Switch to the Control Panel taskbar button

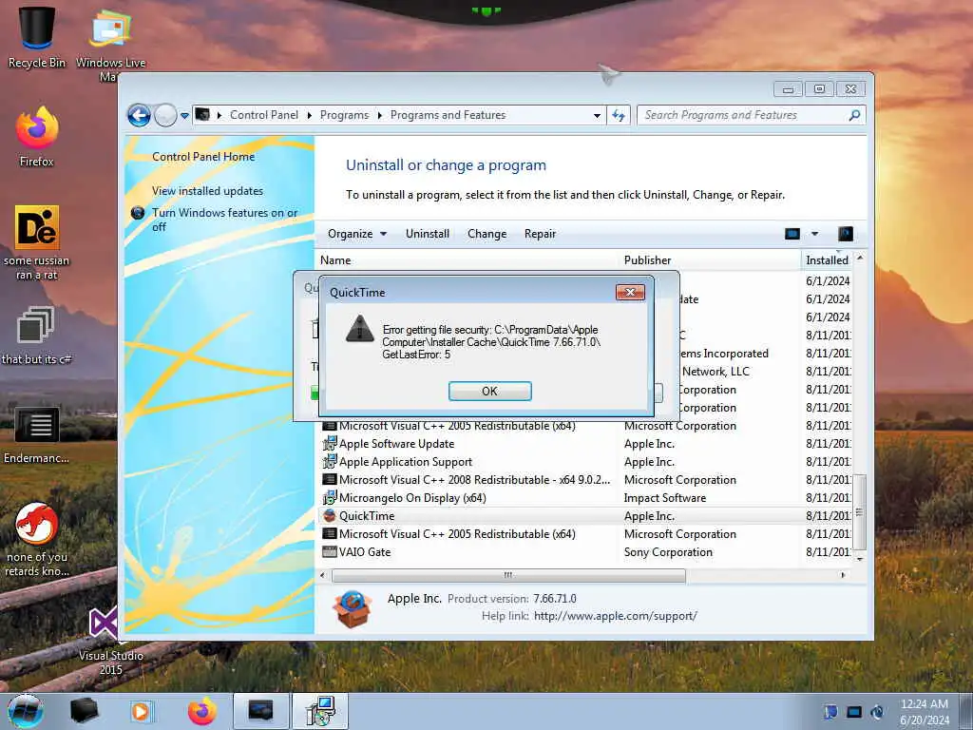(260, 711)
